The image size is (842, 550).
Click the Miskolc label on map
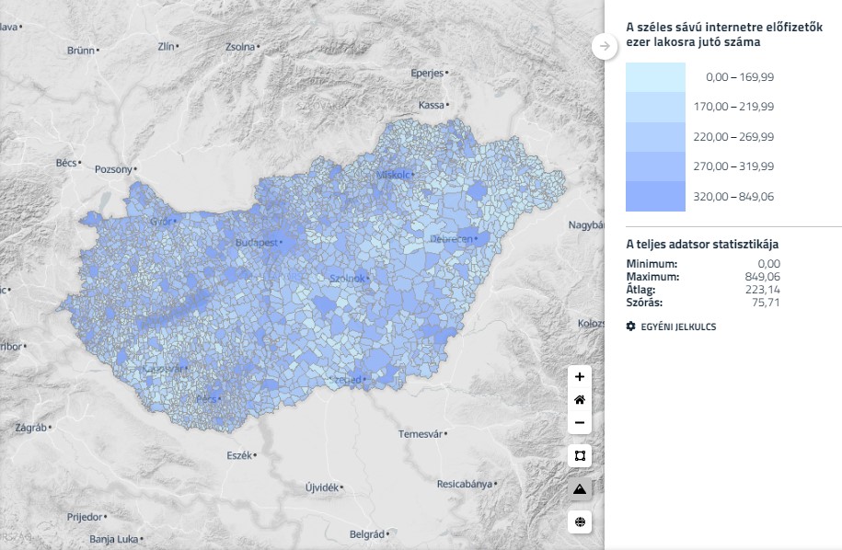point(394,175)
